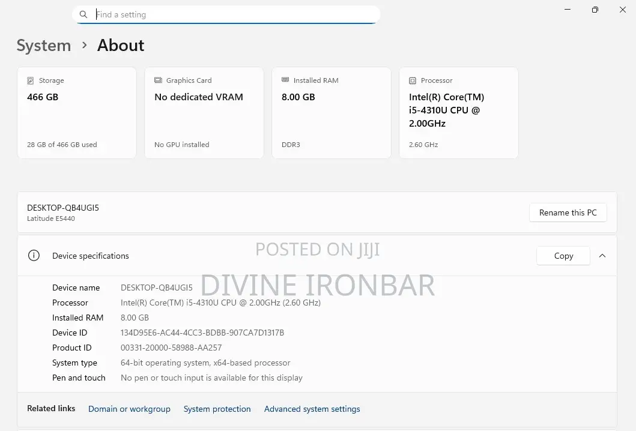Copy the device specifications
Screen dimensions: 636x431
click(563, 256)
